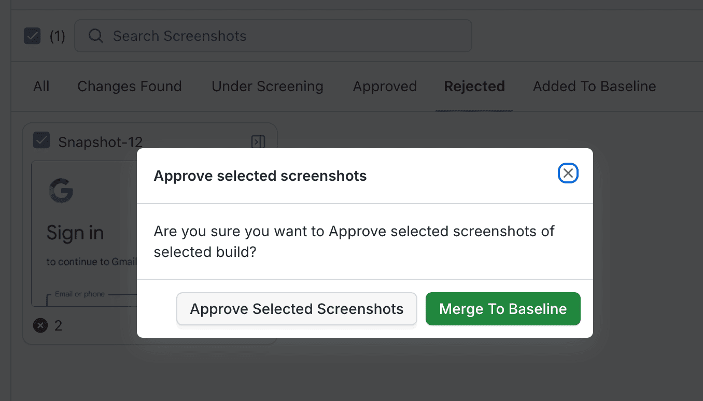Click the magnifier search icon
Viewport: 703px width, 401px height.
click(95, 36)
